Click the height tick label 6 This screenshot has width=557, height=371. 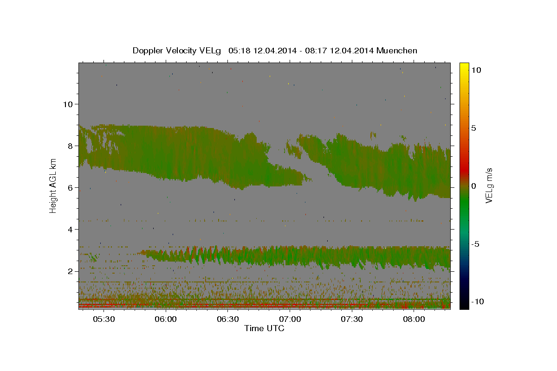pos(71,187)
